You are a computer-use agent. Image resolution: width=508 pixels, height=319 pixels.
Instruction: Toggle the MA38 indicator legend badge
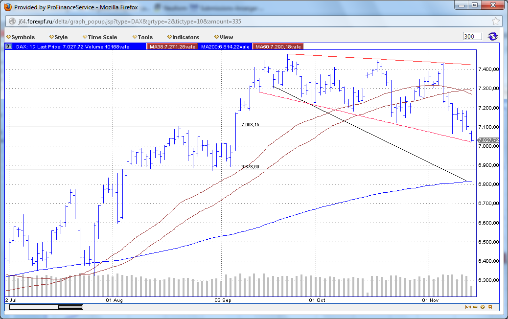172,46
